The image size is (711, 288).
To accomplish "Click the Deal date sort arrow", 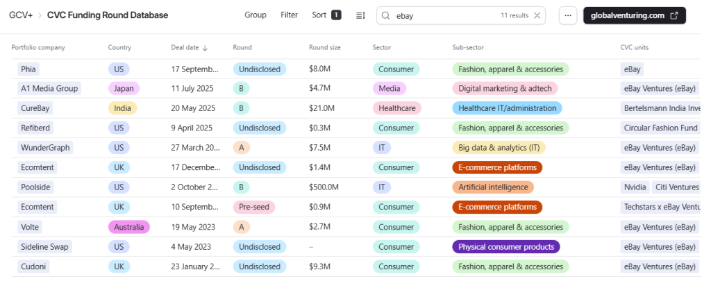I will pyautogui.click(x=205, y=48).
